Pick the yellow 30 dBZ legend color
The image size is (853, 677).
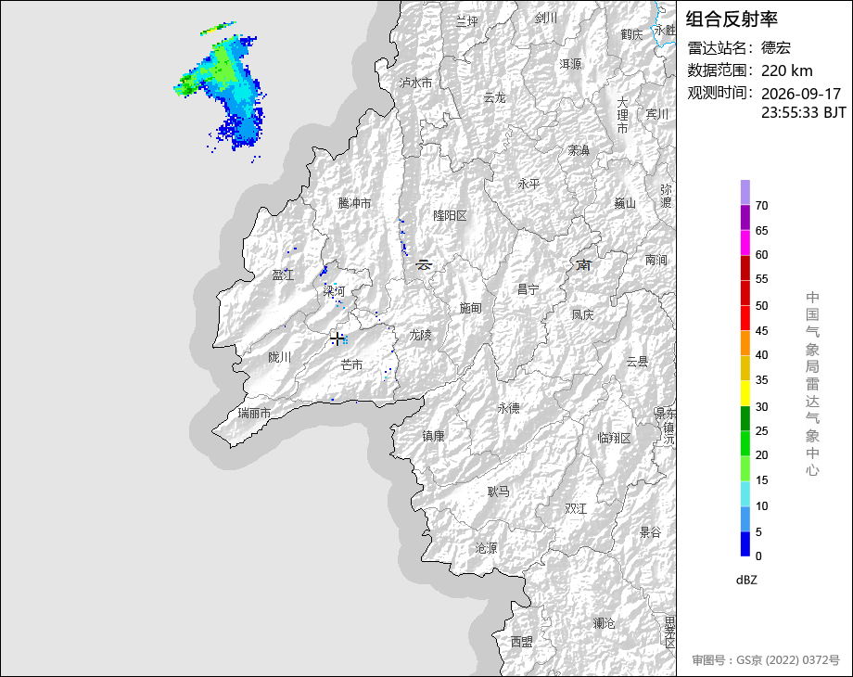click(745, 393)
